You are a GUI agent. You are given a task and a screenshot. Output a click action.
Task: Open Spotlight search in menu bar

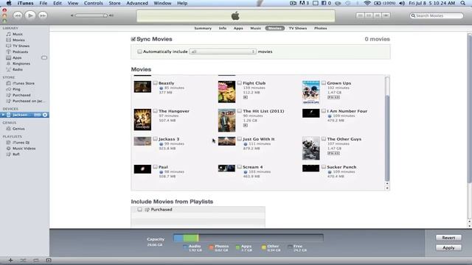coord(463,3)
